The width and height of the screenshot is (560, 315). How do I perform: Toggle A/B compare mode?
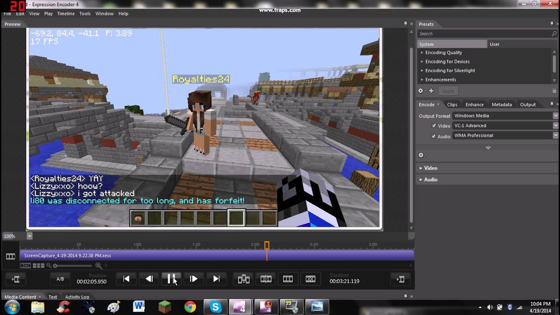(x=60, y=279)
